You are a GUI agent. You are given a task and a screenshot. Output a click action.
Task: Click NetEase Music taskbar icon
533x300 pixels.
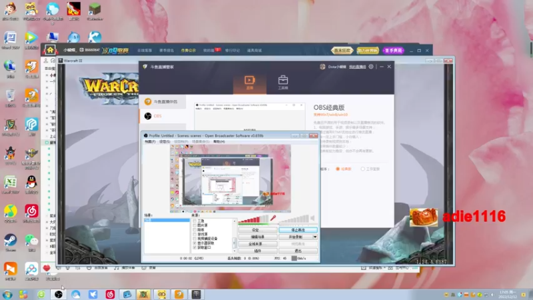pos(110,294)
